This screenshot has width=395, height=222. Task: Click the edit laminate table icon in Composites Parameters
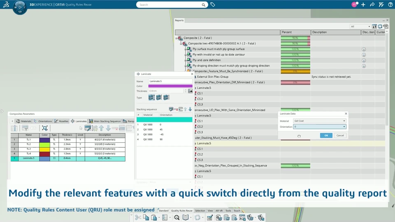[88, 128]
